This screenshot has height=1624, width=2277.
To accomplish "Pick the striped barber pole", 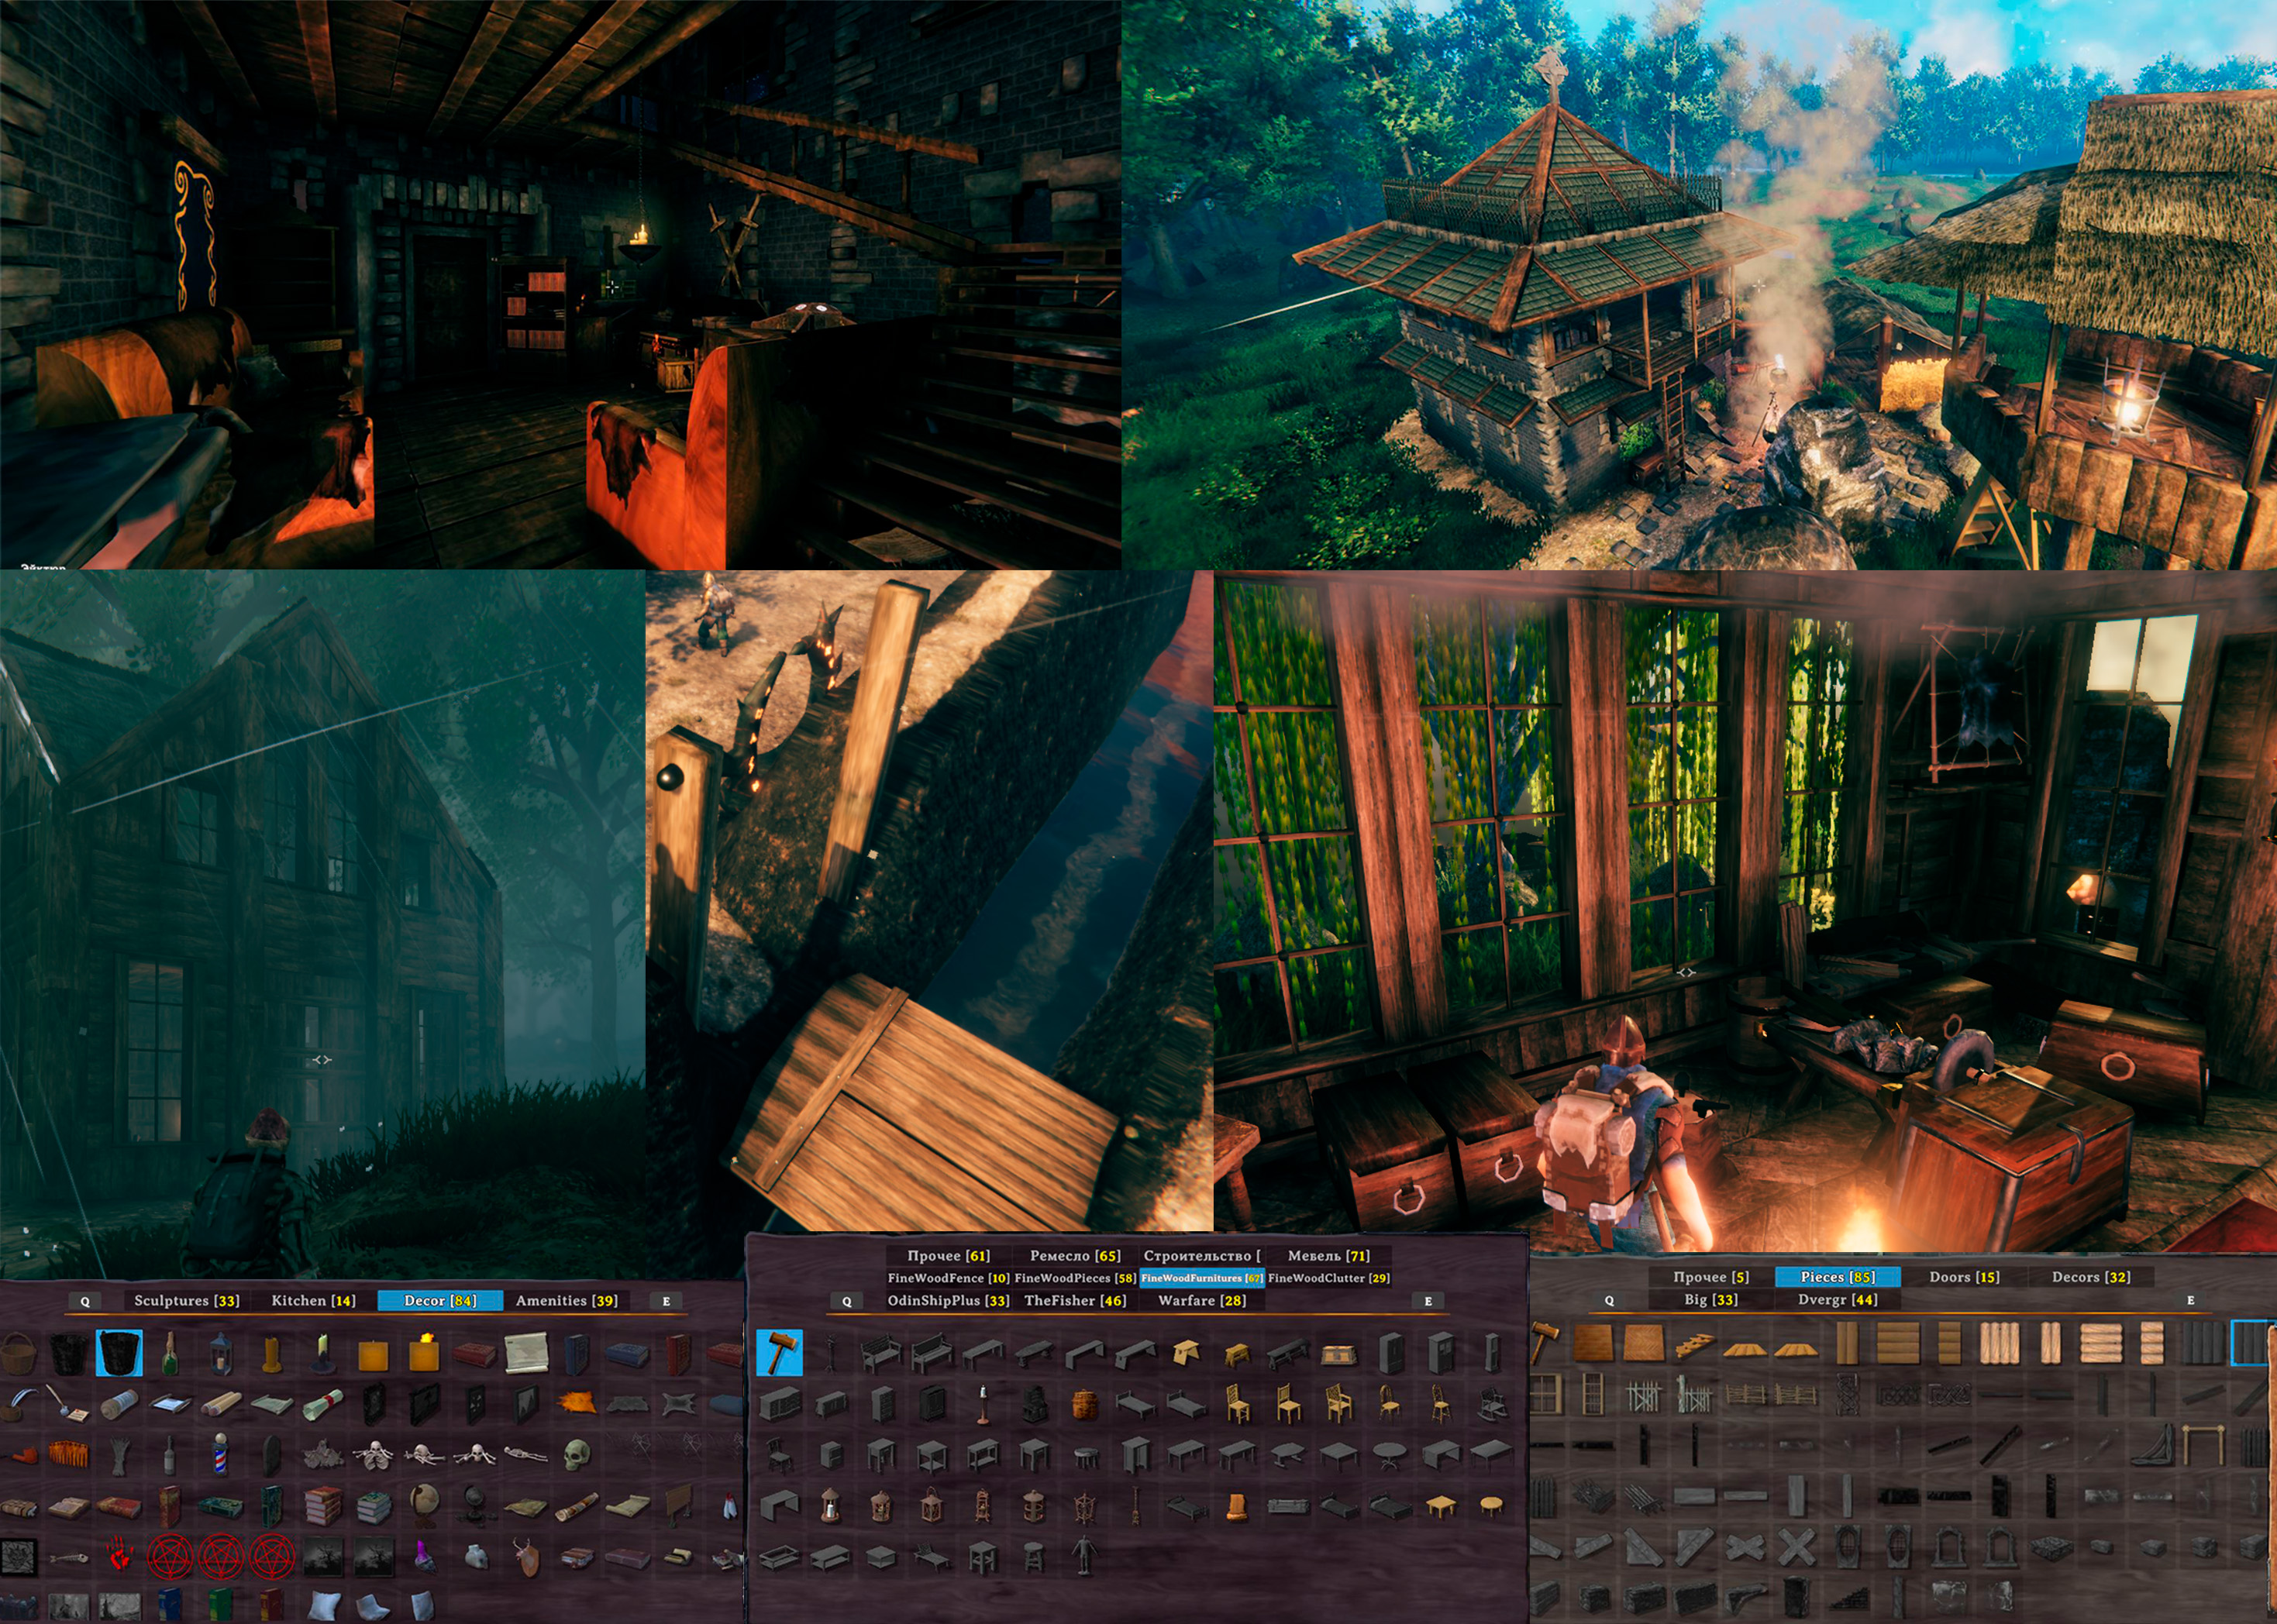I will (220, 1454).
